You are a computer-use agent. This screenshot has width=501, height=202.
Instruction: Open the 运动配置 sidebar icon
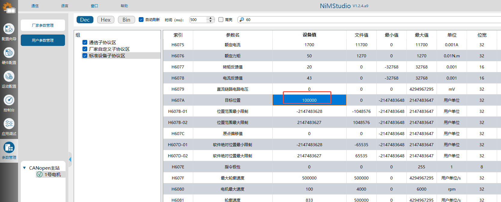coord(9,77)
